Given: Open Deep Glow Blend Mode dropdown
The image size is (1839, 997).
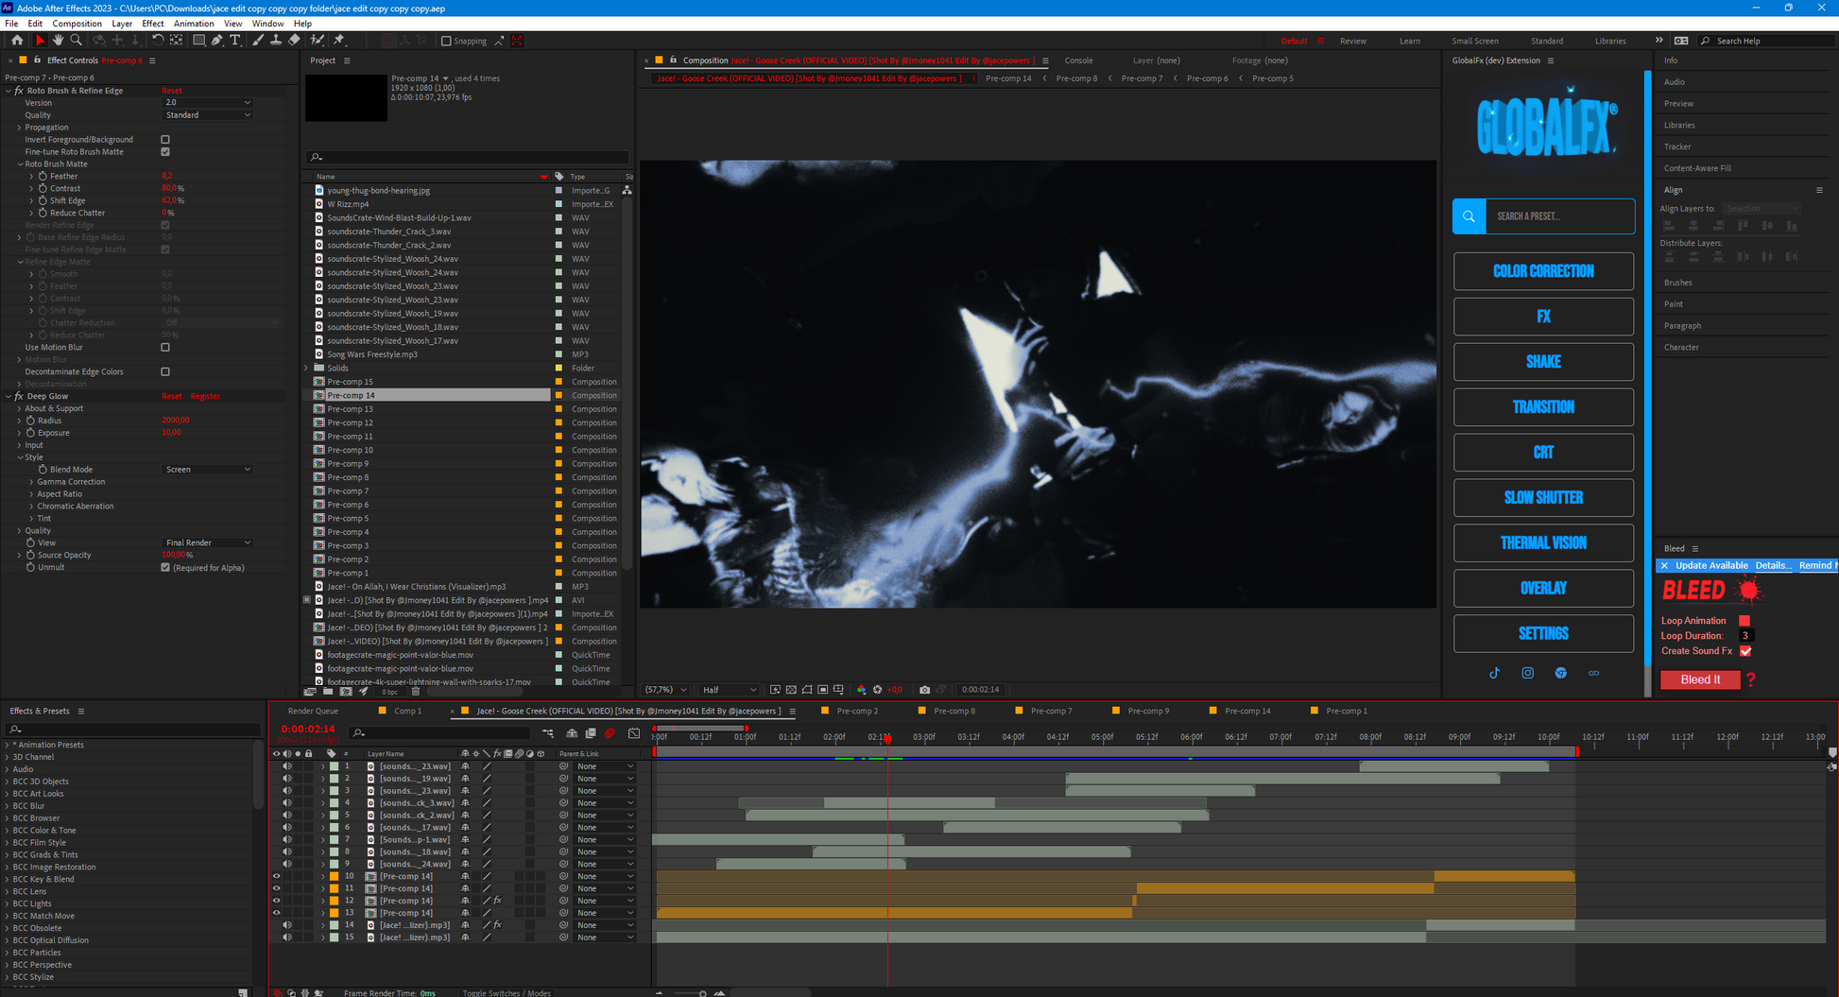Looking at the screenshot, I should click(208, 470).
